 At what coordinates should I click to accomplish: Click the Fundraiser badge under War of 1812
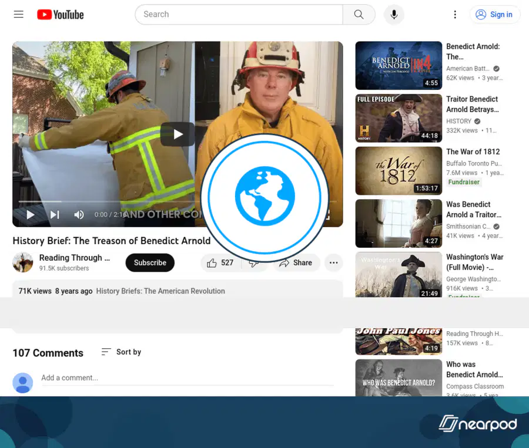coord(464,182)
